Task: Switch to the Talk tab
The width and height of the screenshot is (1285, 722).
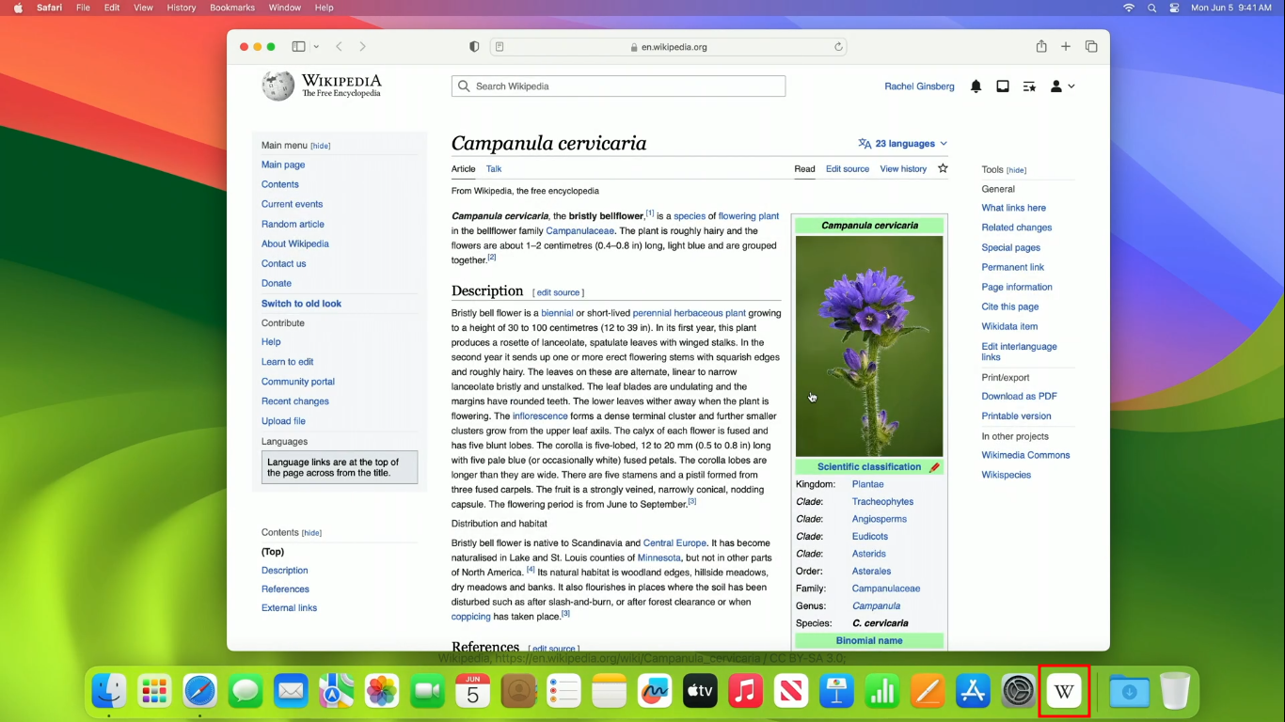Action: [494, 169]
